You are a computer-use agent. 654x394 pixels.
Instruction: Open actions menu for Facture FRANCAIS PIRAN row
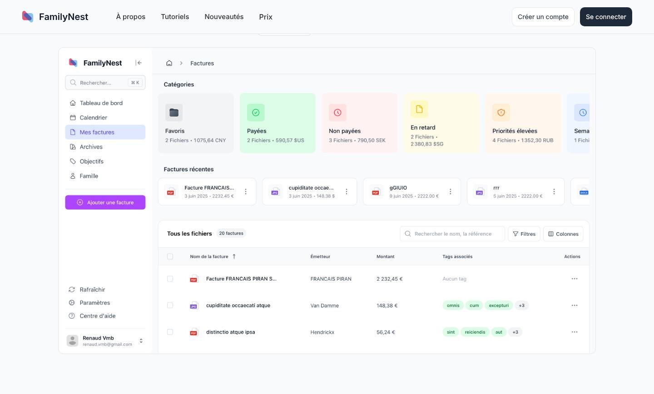[575, 279]
